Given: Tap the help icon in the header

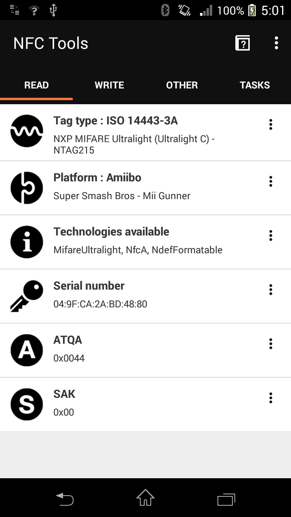Looking at the screenshot, I should pos(242,43).
